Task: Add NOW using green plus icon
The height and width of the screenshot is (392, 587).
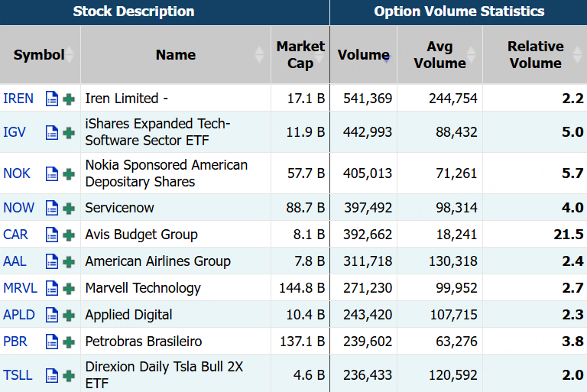Action: 69,208
